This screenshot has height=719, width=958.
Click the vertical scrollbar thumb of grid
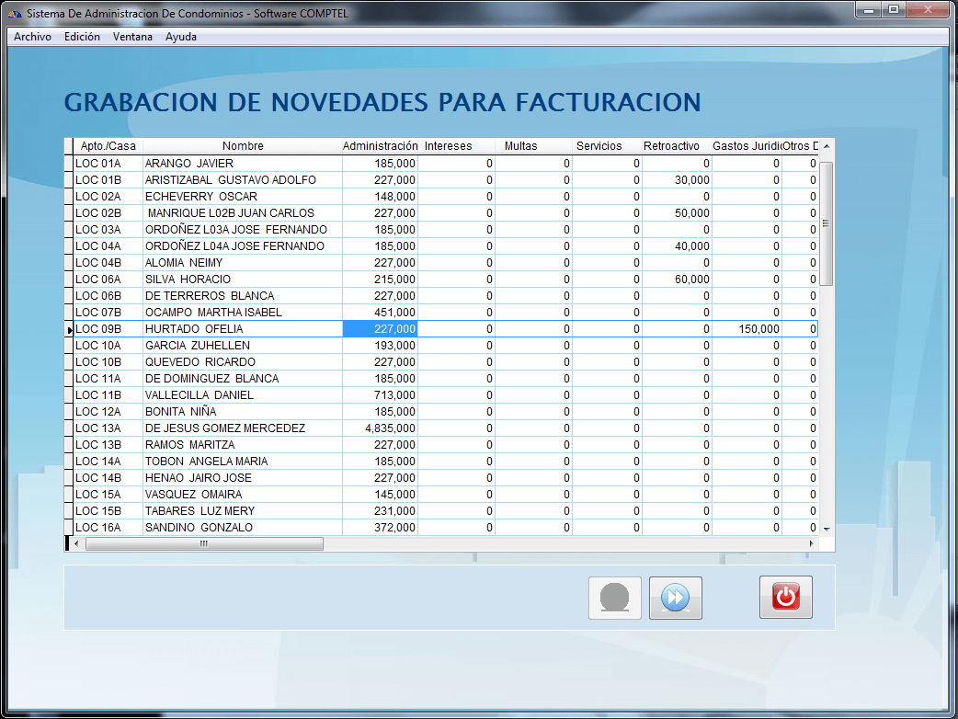click(x=827, y=223)
